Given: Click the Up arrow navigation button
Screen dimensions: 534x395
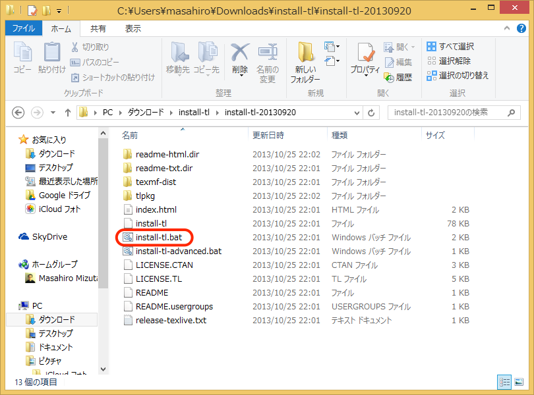Looking at the screenshot, I should (67, 113).
